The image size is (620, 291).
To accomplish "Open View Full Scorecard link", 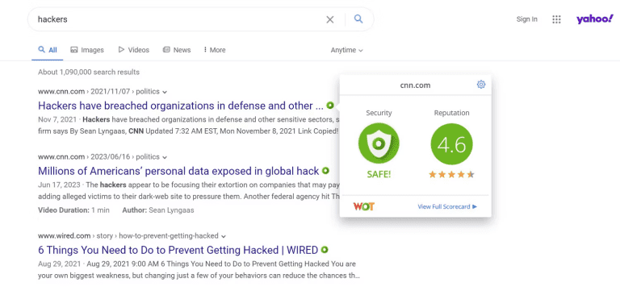I will click(447, 206).
